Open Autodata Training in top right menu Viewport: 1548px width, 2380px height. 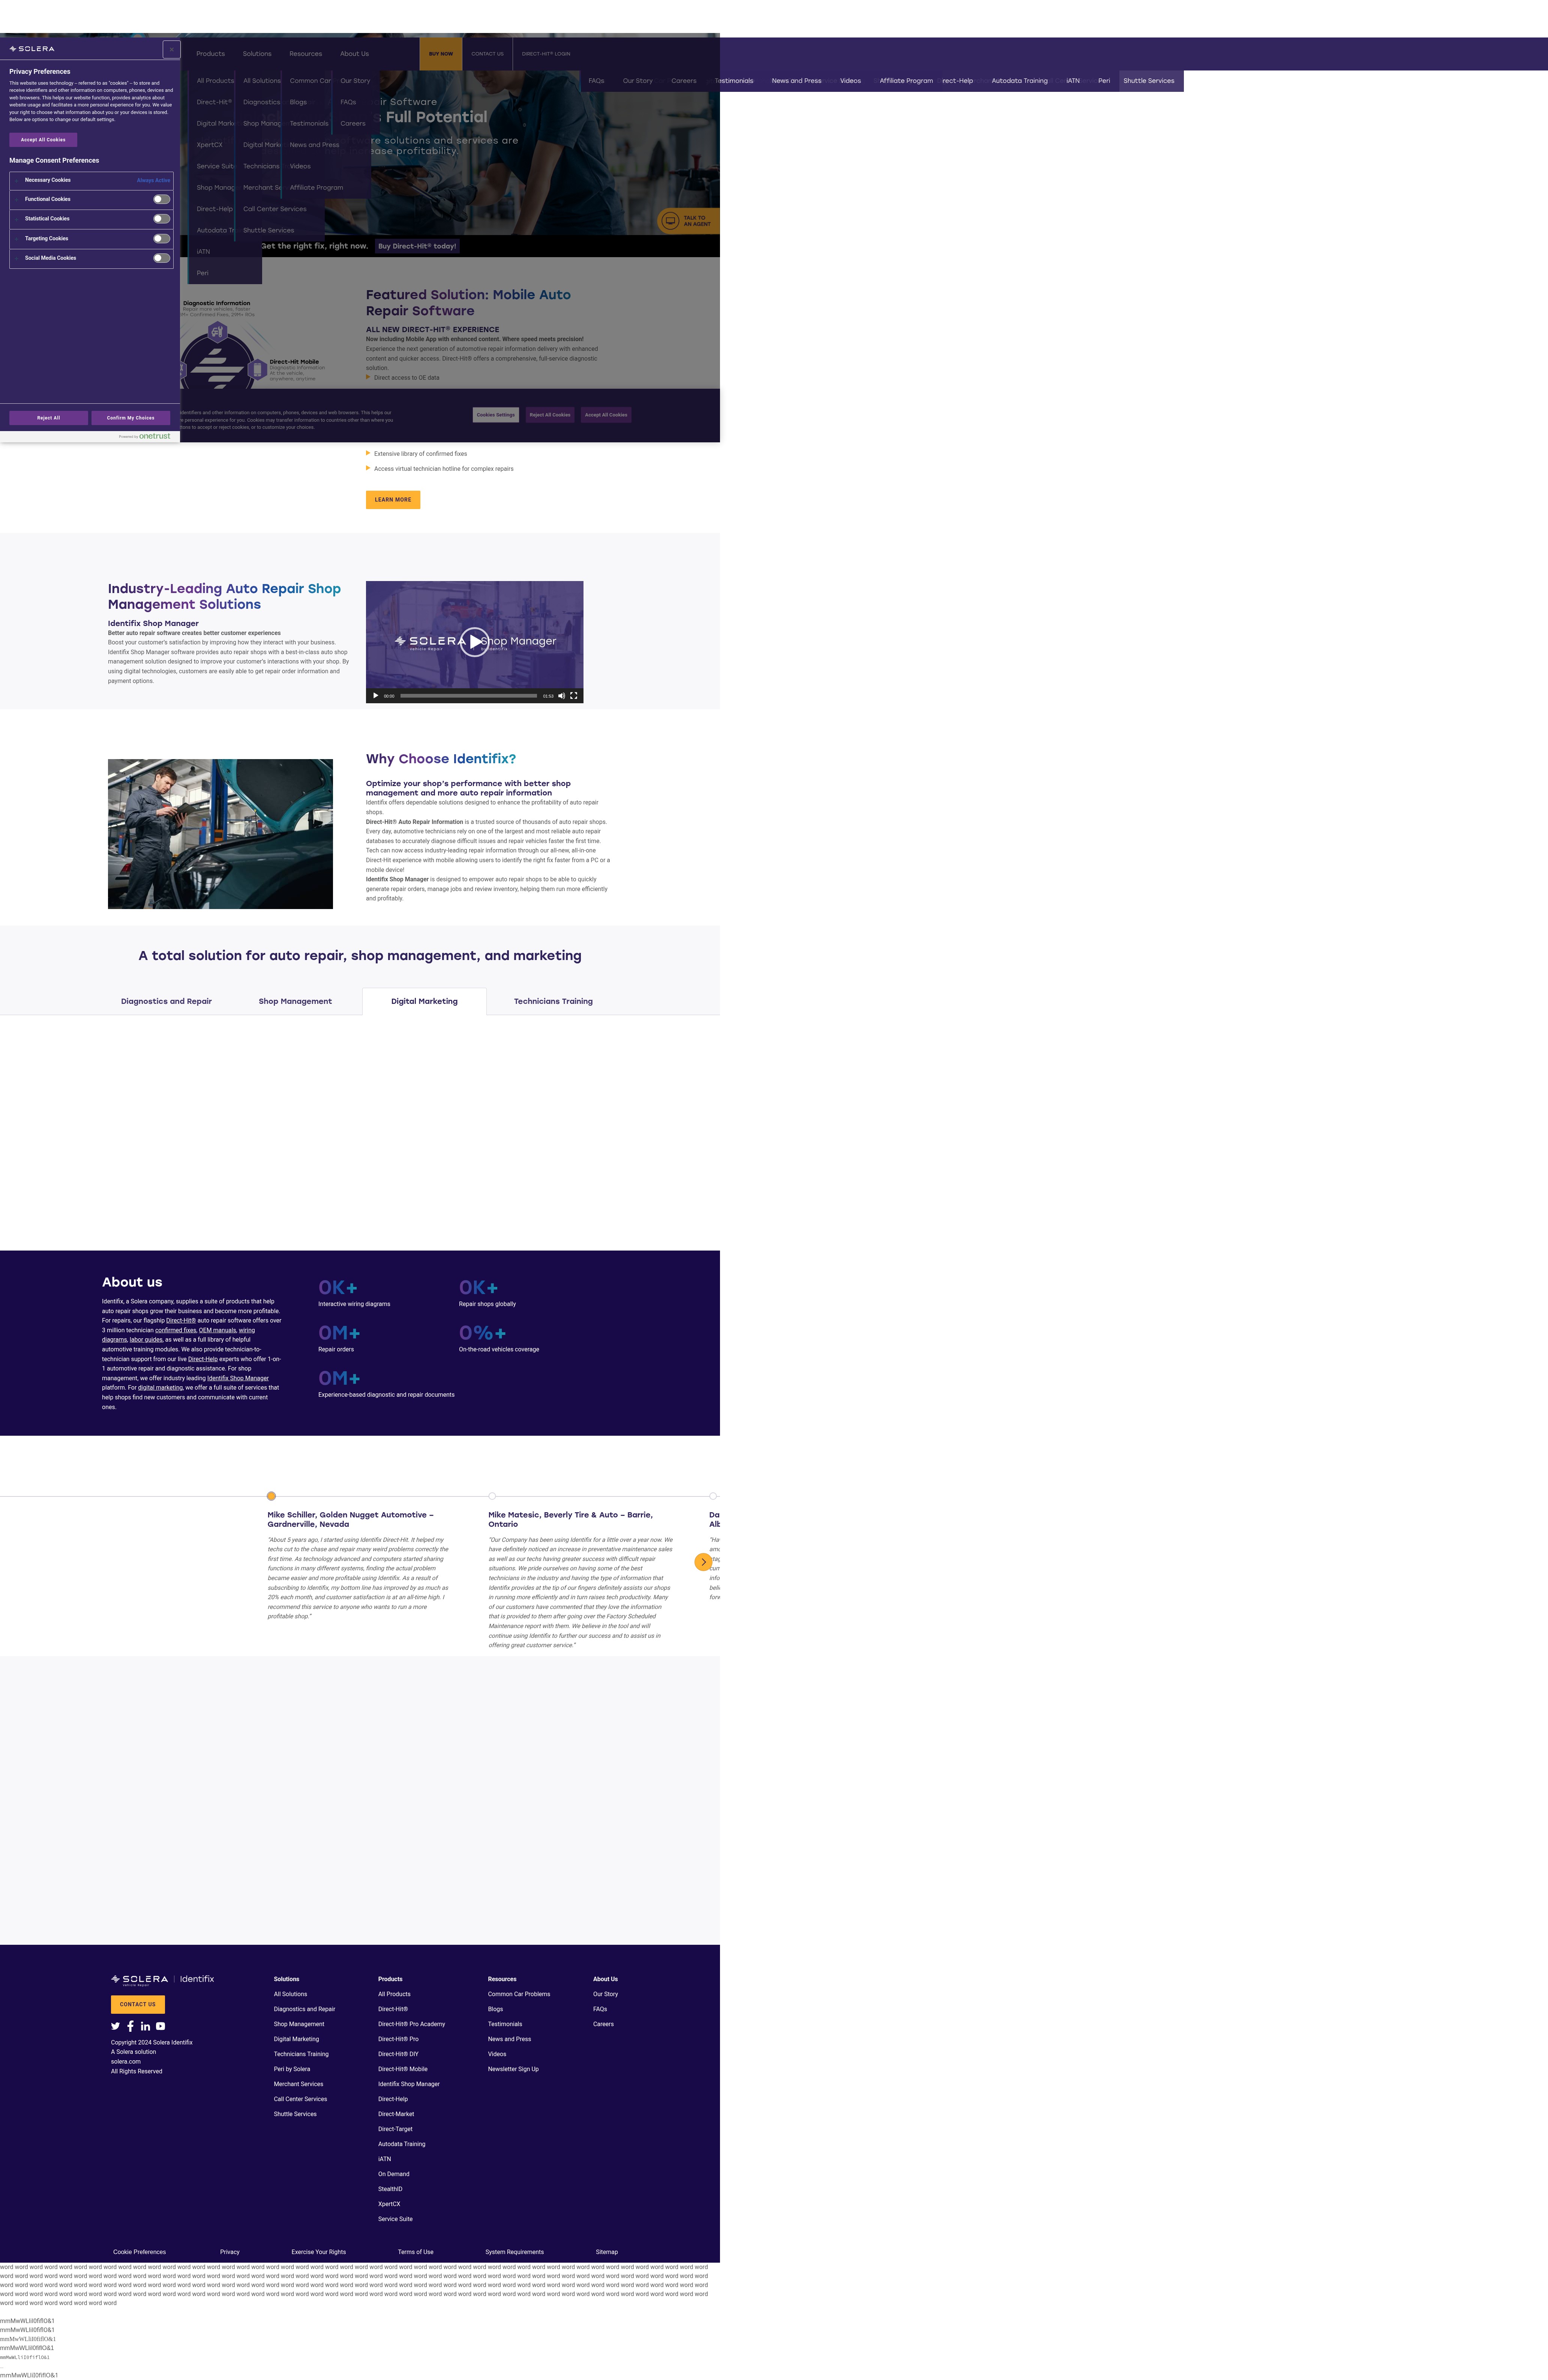[1020, 81]
